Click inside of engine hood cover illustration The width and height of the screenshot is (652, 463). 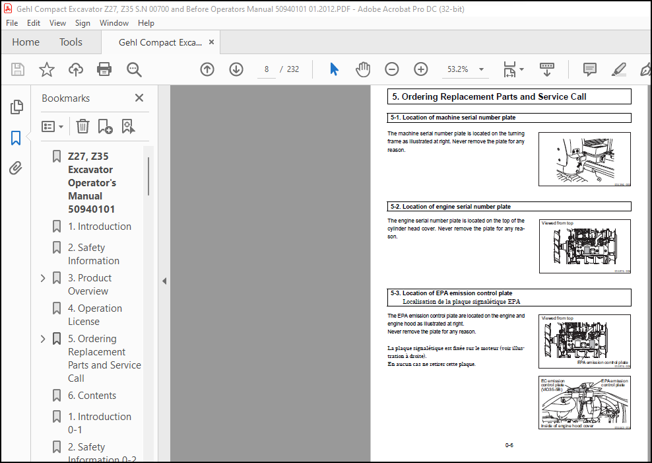point(584,403)
